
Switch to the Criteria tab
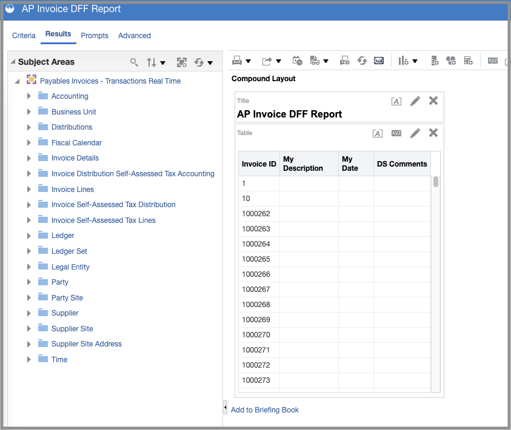pyautogui.click(x=24, y=36)
